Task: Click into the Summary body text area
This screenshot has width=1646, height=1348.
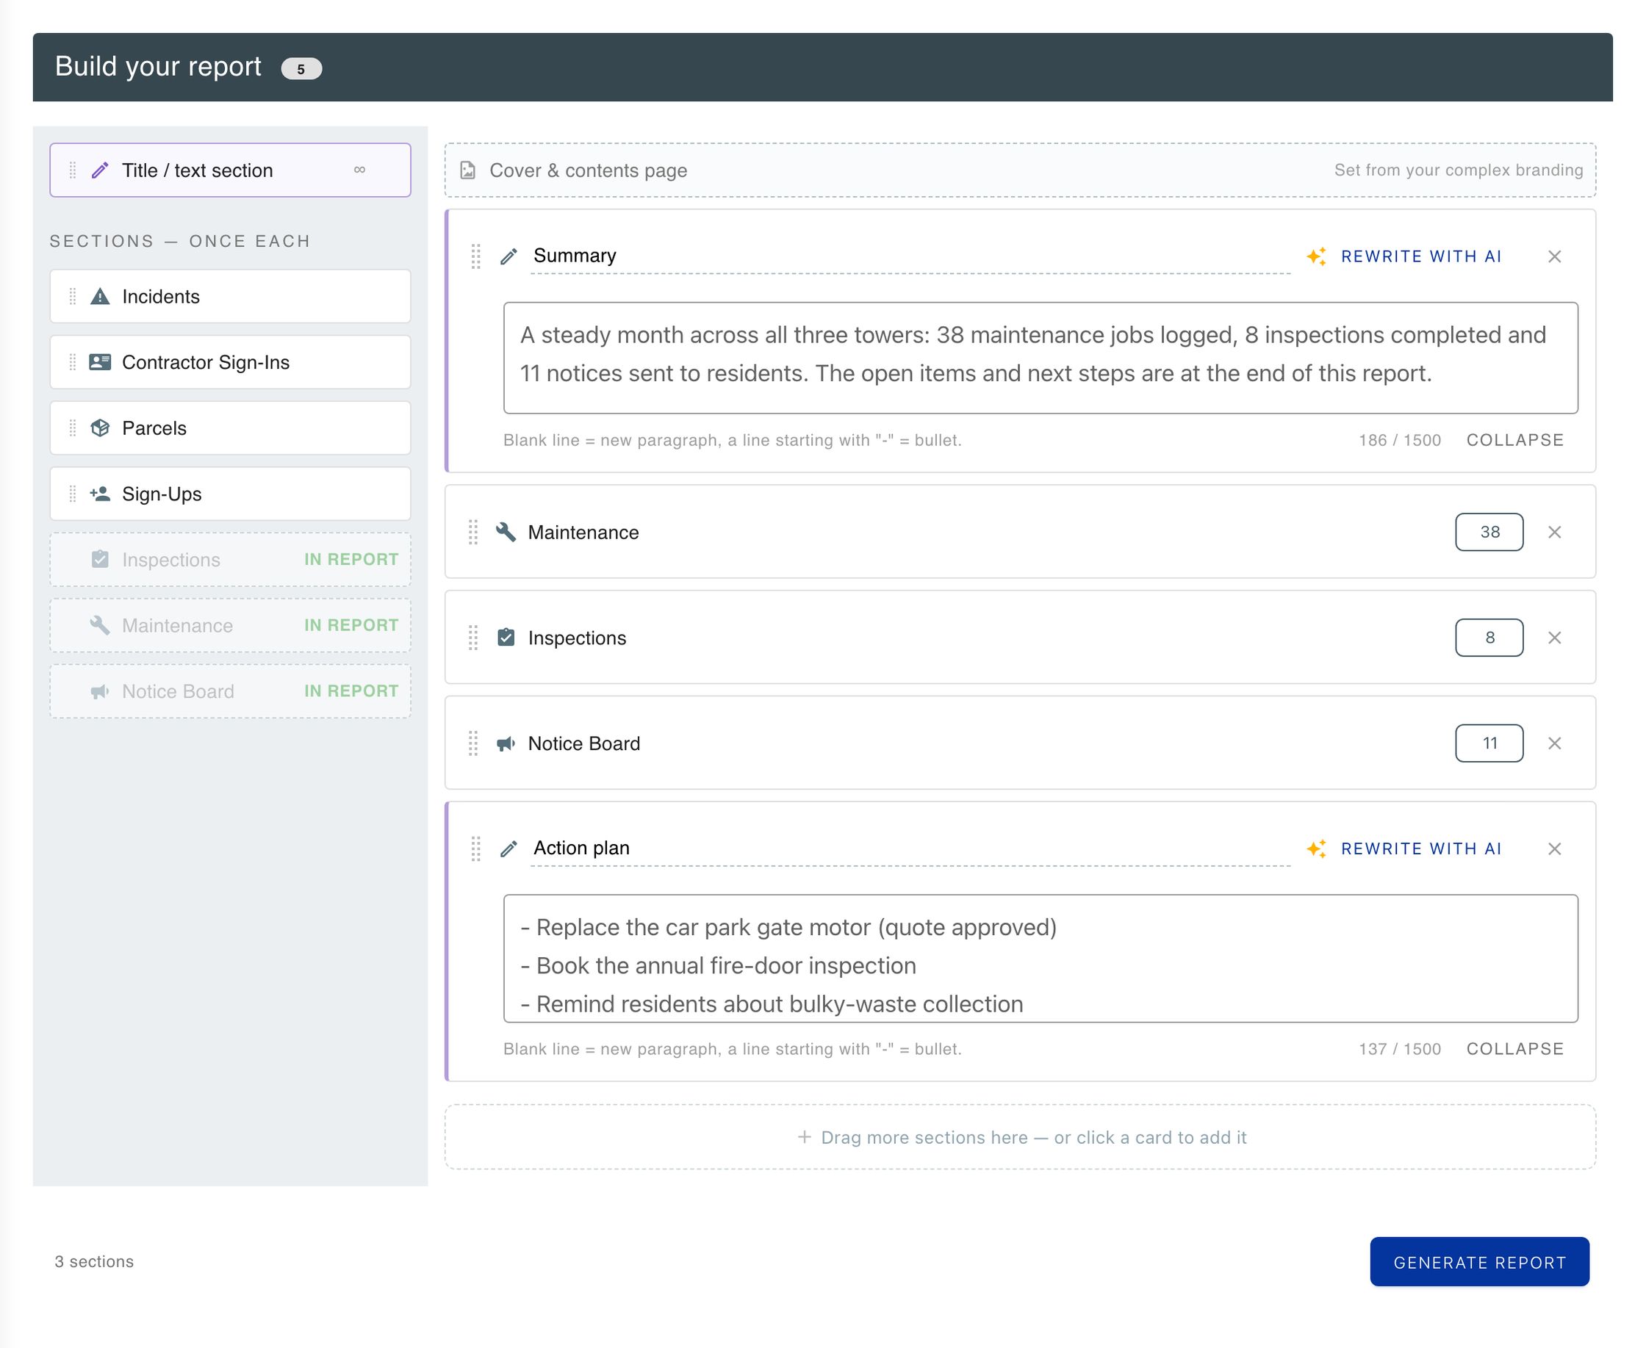Action: (x=1040, y=358)
